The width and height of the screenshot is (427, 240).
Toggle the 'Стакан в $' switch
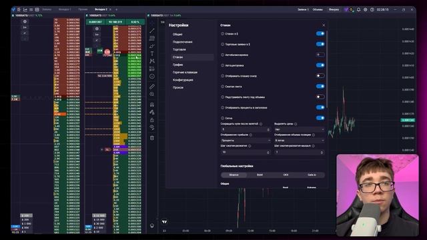coord(320,33)
